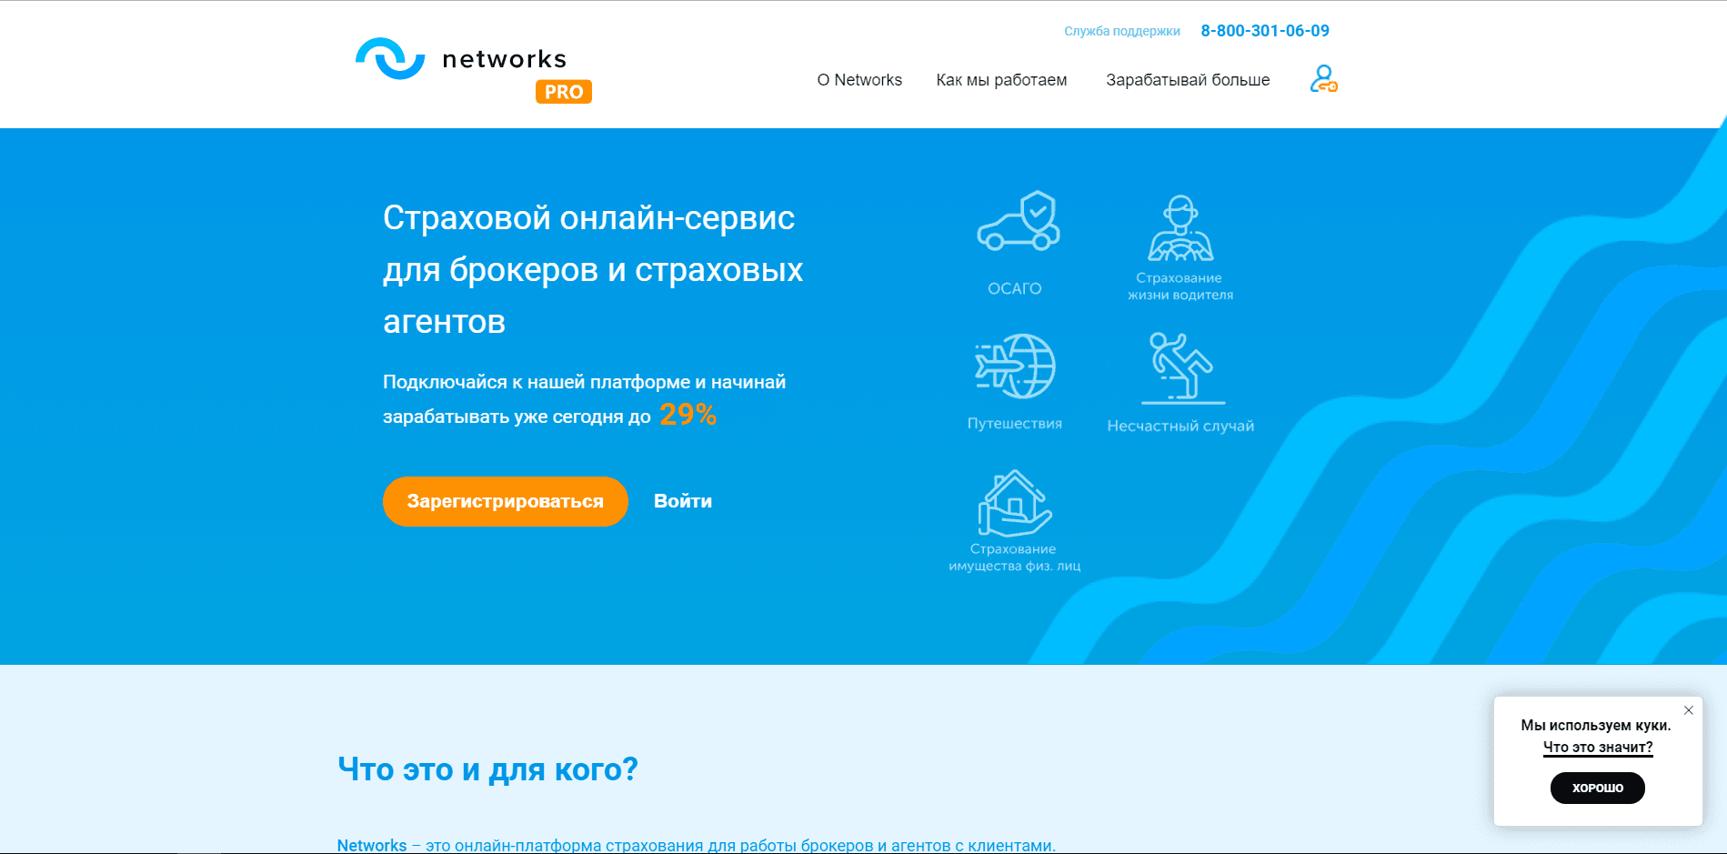Screen dimensions: 1727x854
Task: Click the Networks link in bottom text
Action: [x=371, y=845]
